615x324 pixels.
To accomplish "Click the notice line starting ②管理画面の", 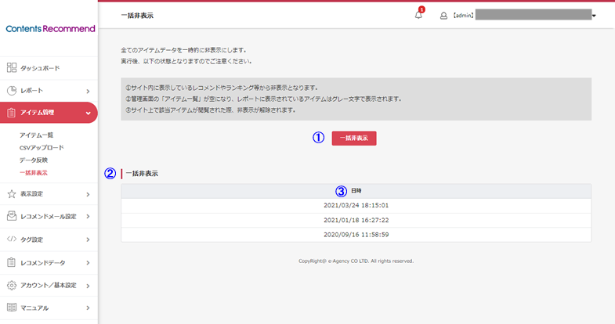I will (x=263, y=99).
